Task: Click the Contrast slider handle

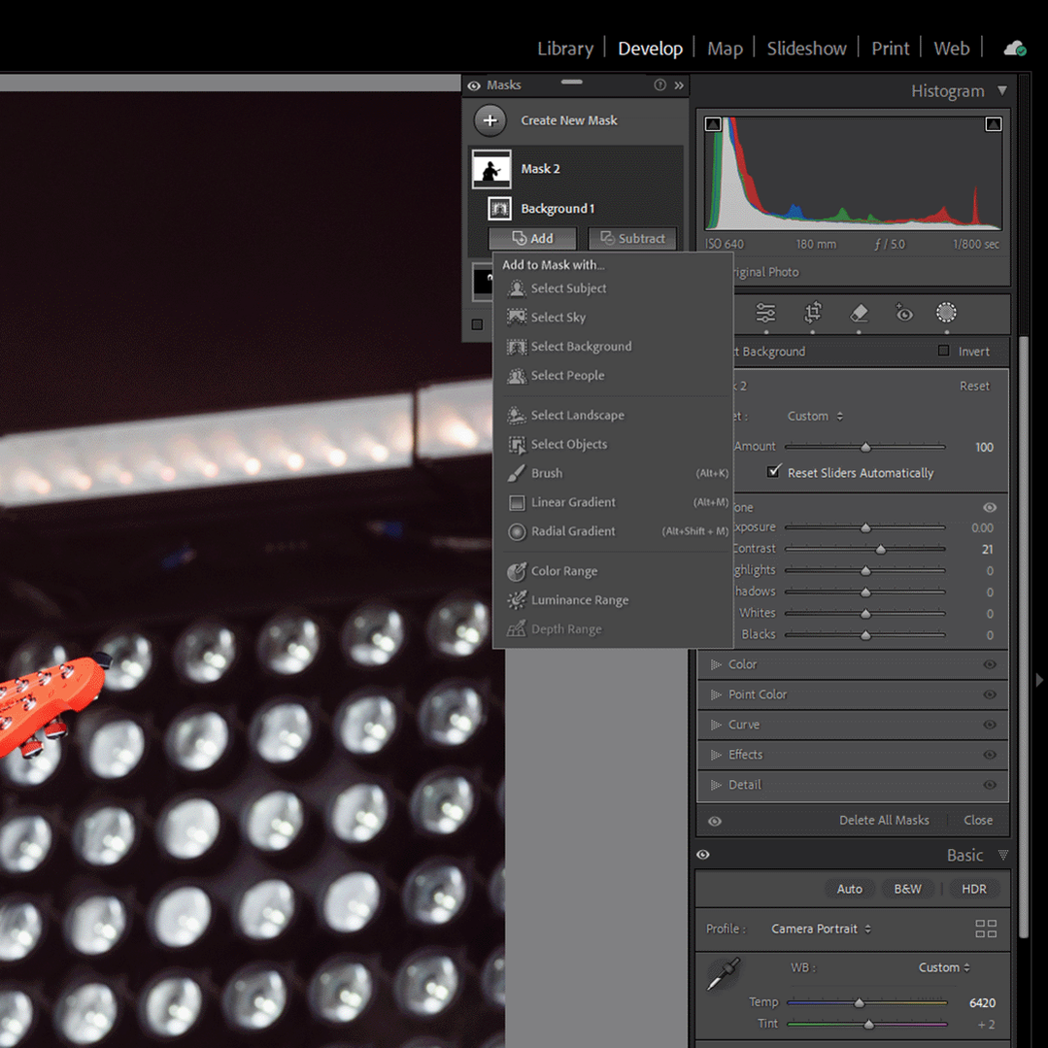Action: pyautogui.click(x=881, y=550)
